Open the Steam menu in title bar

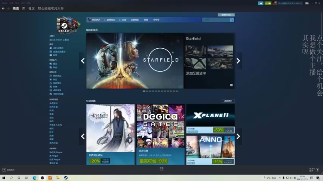pos(4,3)
